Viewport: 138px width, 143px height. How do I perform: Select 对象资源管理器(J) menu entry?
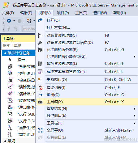(87, 36)
